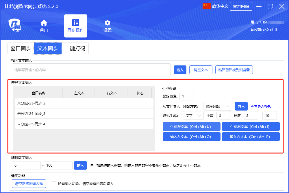Image resolution: width=289 pixels, height=193 pixels.
Task: Select the 文本同步 tab
Action: [x=48, y=48]
